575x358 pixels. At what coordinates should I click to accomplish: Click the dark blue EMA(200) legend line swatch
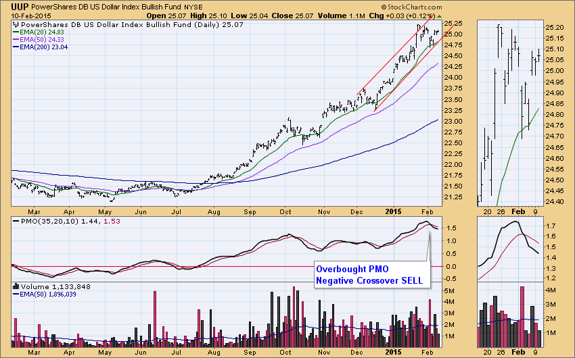[16, 47]
